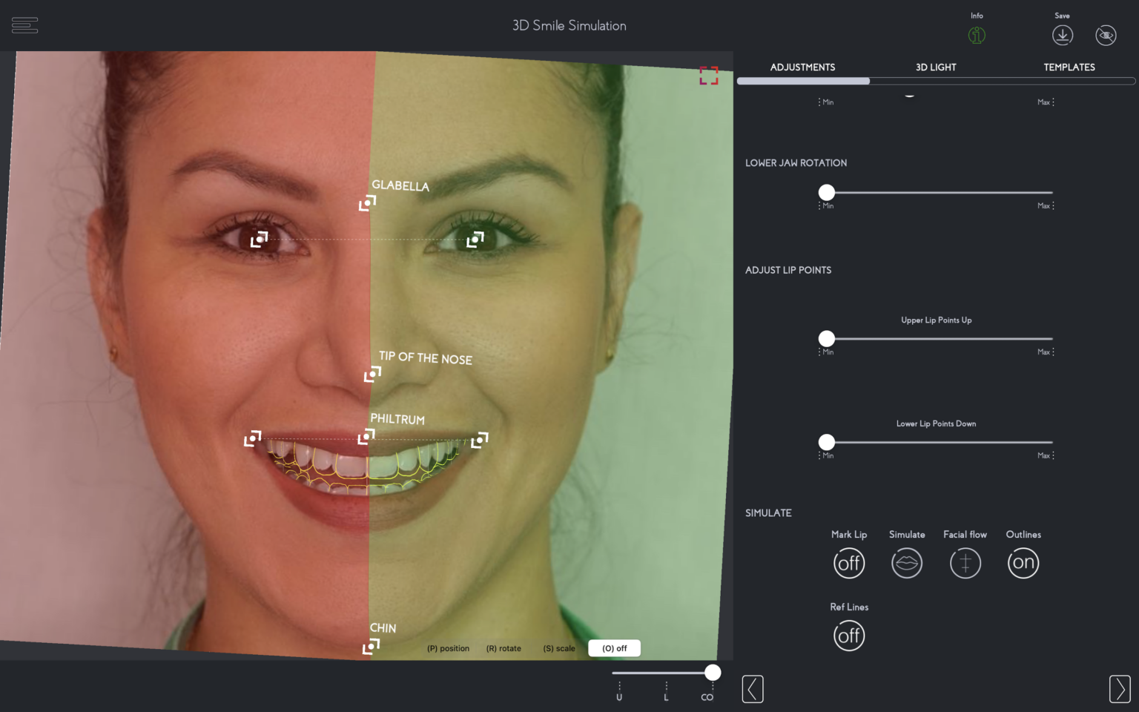1139x712 pixels.
Task: Select the Chin landmark marker
Action: (x=369, y=645)
